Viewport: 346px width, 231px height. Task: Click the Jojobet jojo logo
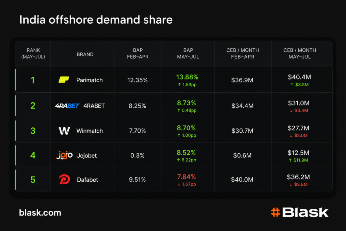pos(65,155)
